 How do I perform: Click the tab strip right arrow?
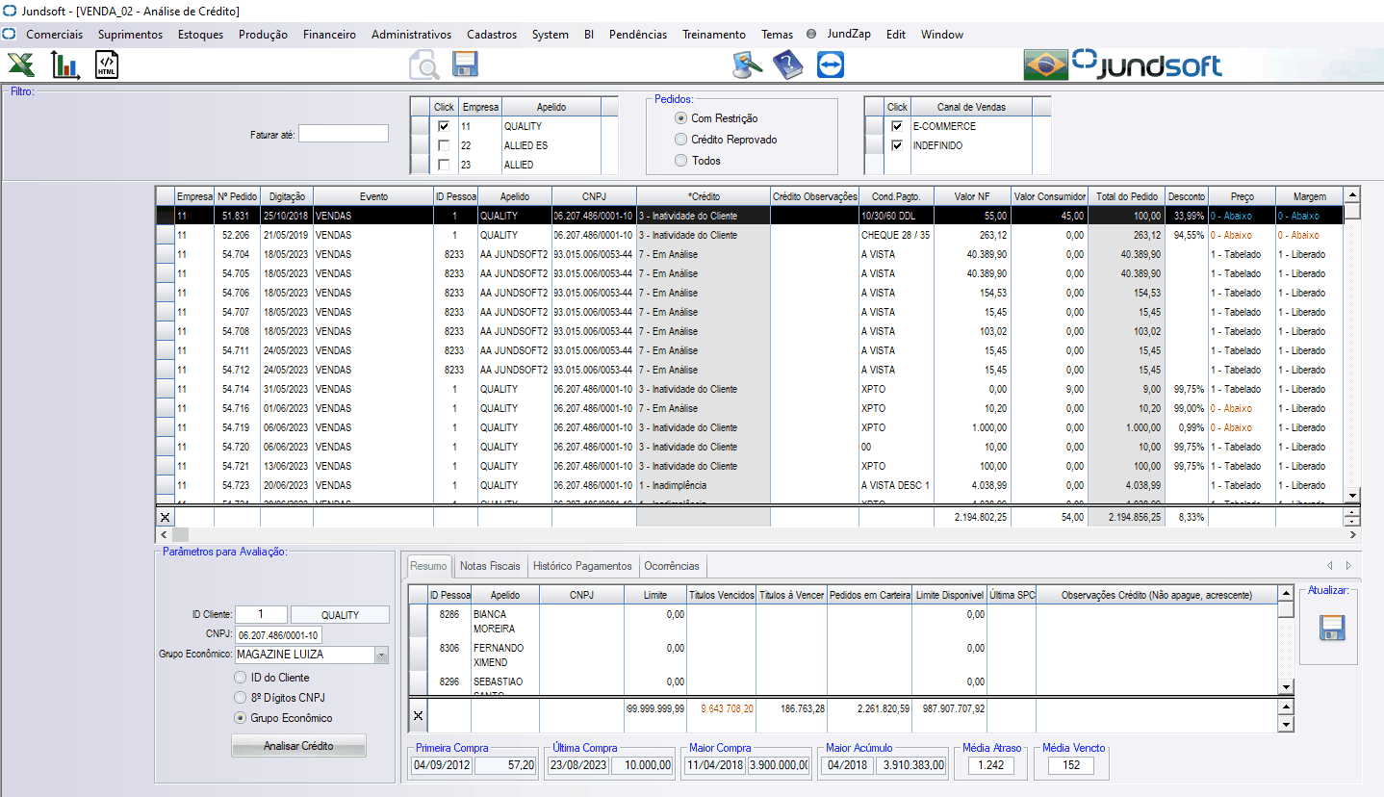pos(1348,565)
